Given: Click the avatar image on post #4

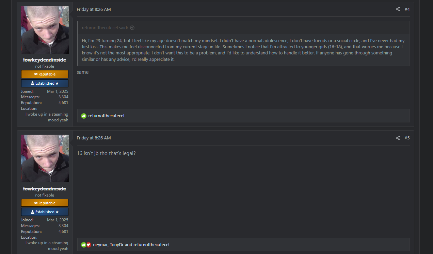Looking at the screenshot, I should tap(45, 30).
